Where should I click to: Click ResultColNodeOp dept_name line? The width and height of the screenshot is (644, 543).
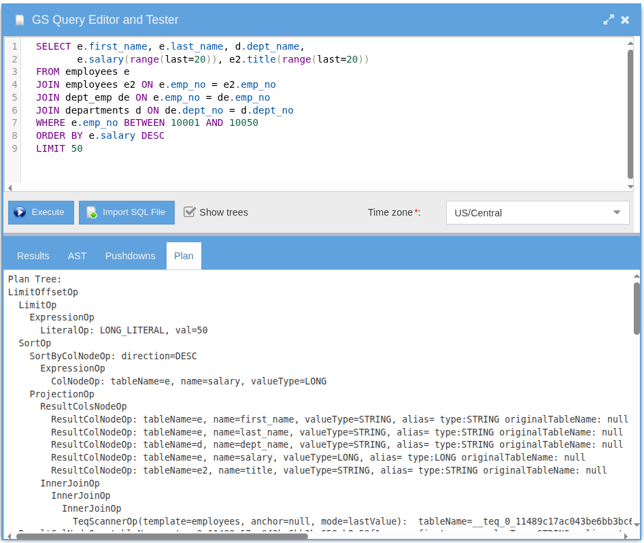337,444
